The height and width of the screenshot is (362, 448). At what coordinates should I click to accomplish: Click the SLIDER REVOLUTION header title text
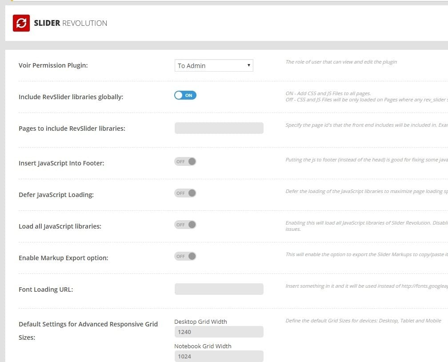[70, 23]
